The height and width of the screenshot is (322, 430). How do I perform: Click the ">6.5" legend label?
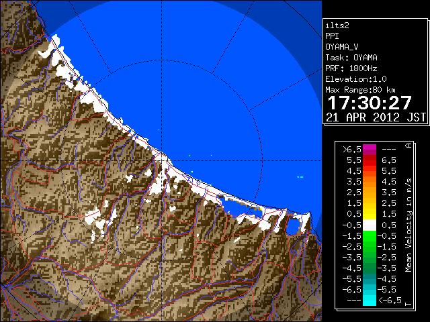click(352, 150)
